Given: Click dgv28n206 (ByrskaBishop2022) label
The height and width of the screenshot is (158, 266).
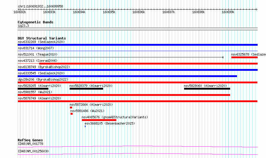Looking at the screenshot, I should [x=43, y=79].
